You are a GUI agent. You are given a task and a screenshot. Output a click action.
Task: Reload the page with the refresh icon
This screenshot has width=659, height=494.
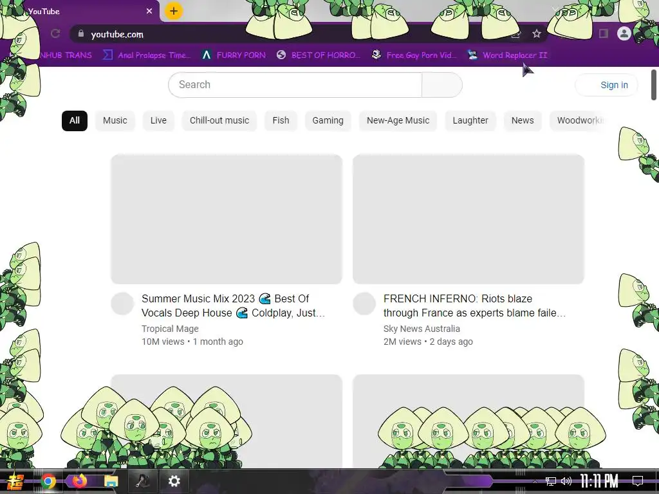pos(55,33)
